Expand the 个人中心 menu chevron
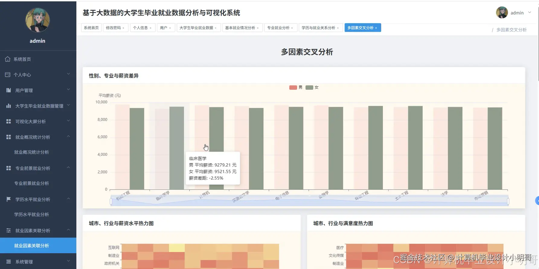The image size is (539, 269). coord(69,74)
